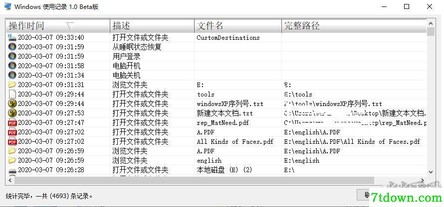Select the timestamp 2020-03-07 09:33:40

(x=51, y=37)
